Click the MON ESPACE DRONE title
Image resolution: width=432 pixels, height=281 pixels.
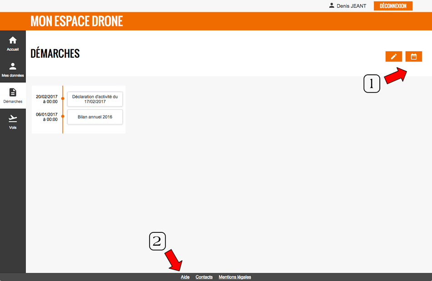76,21
